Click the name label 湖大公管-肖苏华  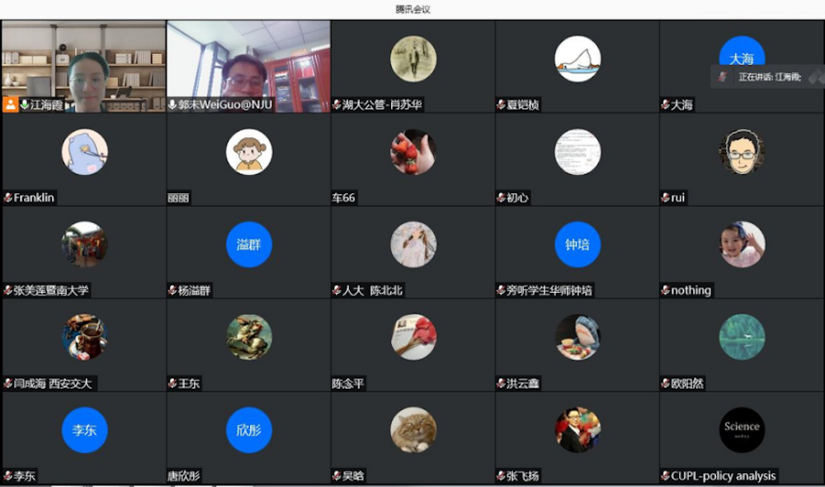(382, 105)
